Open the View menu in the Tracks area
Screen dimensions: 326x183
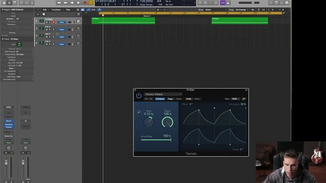click(x=68, y=10)
